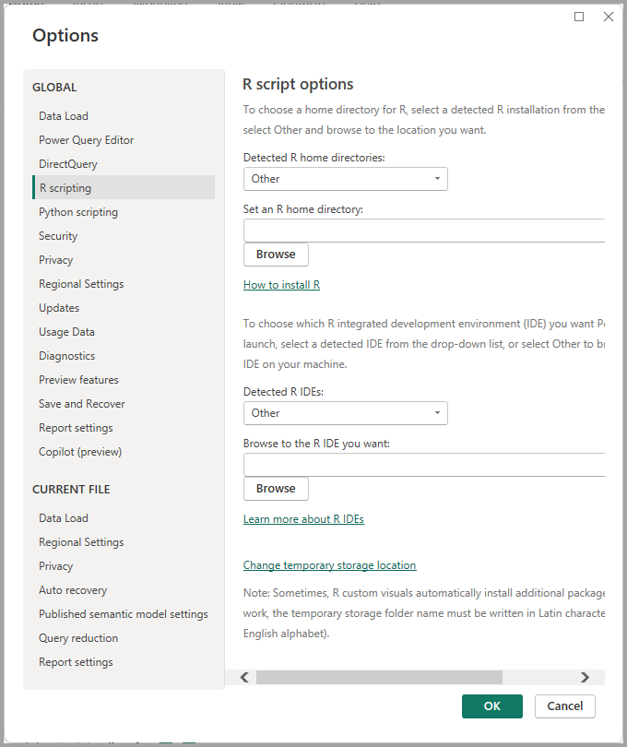
Task: Click the GLOBAL section header
Action: (x=54, y=88)
